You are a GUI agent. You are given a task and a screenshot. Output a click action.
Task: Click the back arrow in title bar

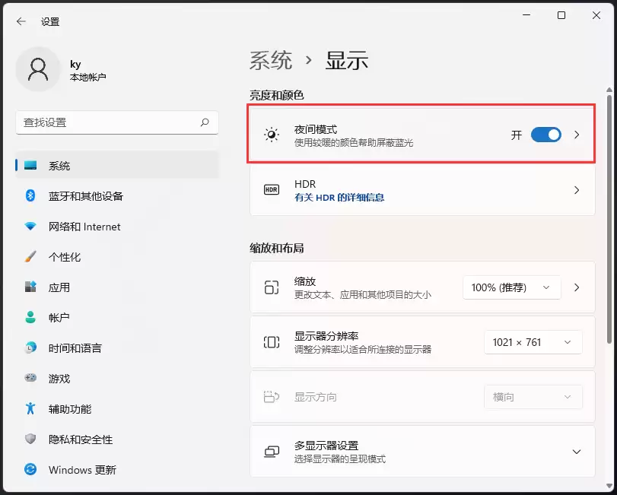[x=21, y=22]
